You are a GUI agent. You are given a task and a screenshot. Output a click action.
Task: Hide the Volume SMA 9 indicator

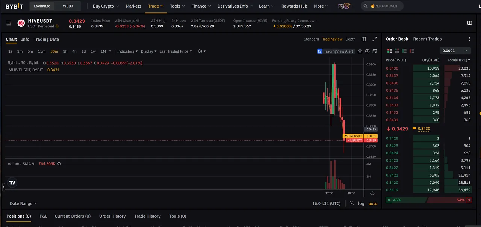pos(59,164)
